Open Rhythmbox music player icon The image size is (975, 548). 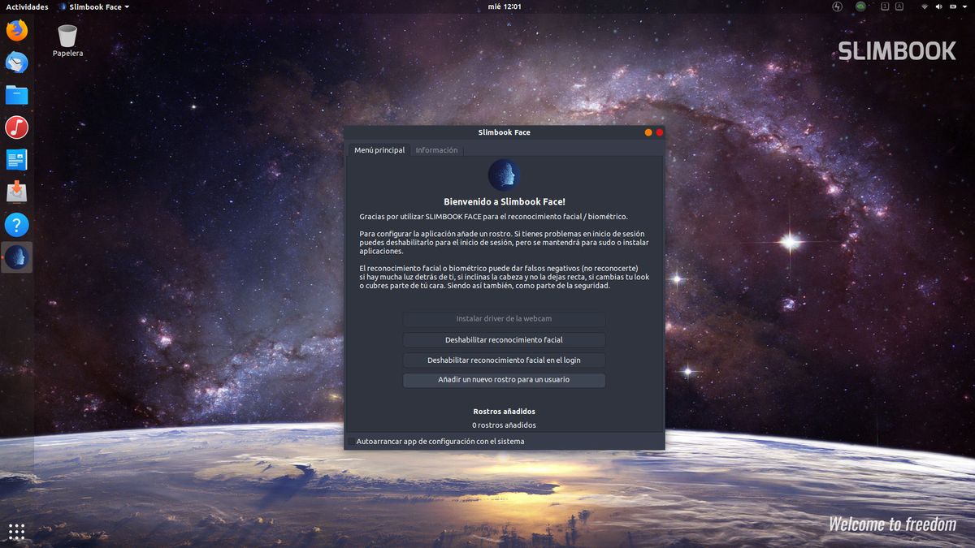16,127
